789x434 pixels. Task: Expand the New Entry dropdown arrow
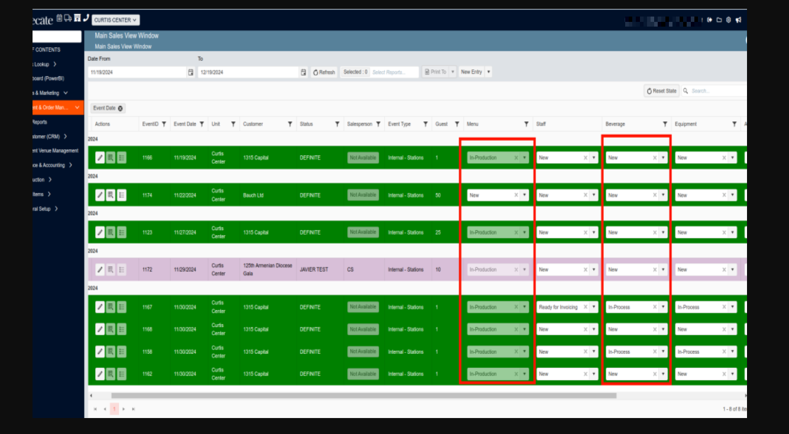click(489, 72)
